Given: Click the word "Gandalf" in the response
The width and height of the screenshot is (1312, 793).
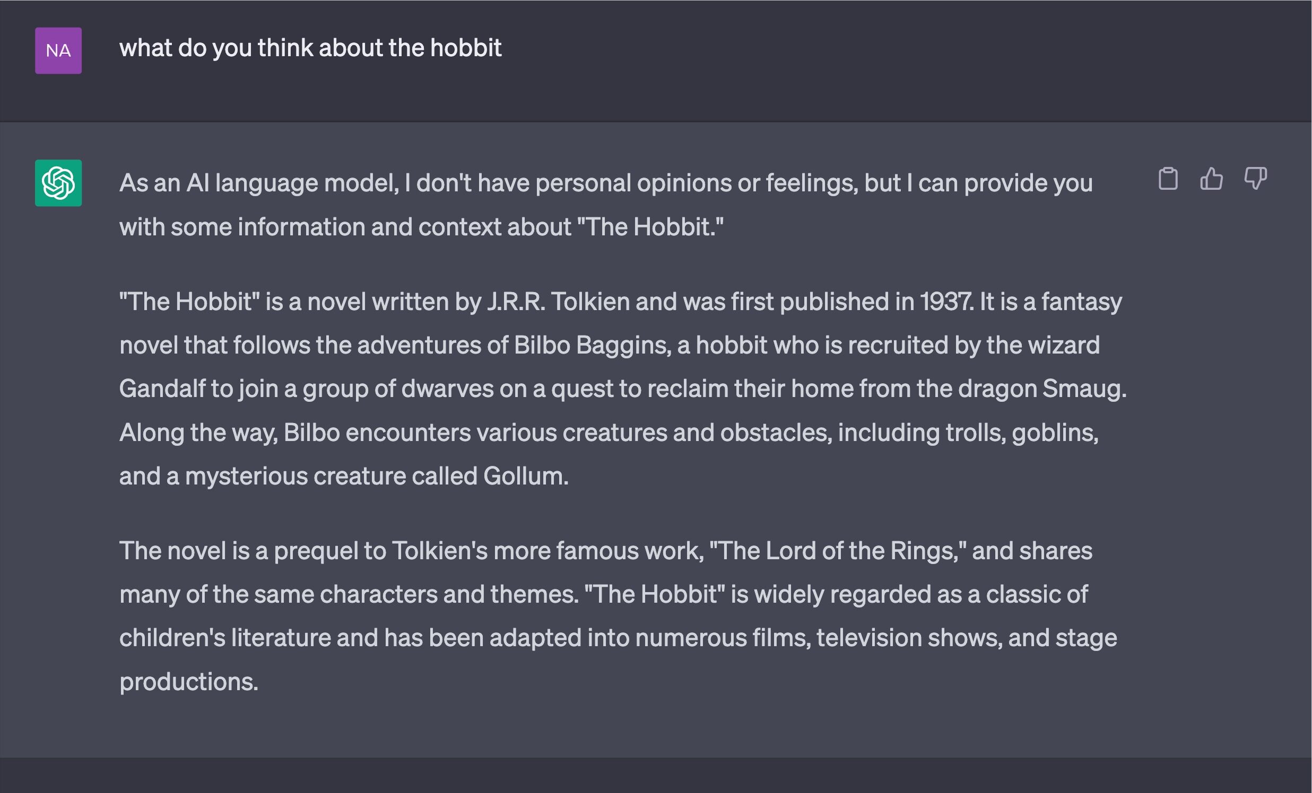Looking at the screenshot, I should pos(162,389).
